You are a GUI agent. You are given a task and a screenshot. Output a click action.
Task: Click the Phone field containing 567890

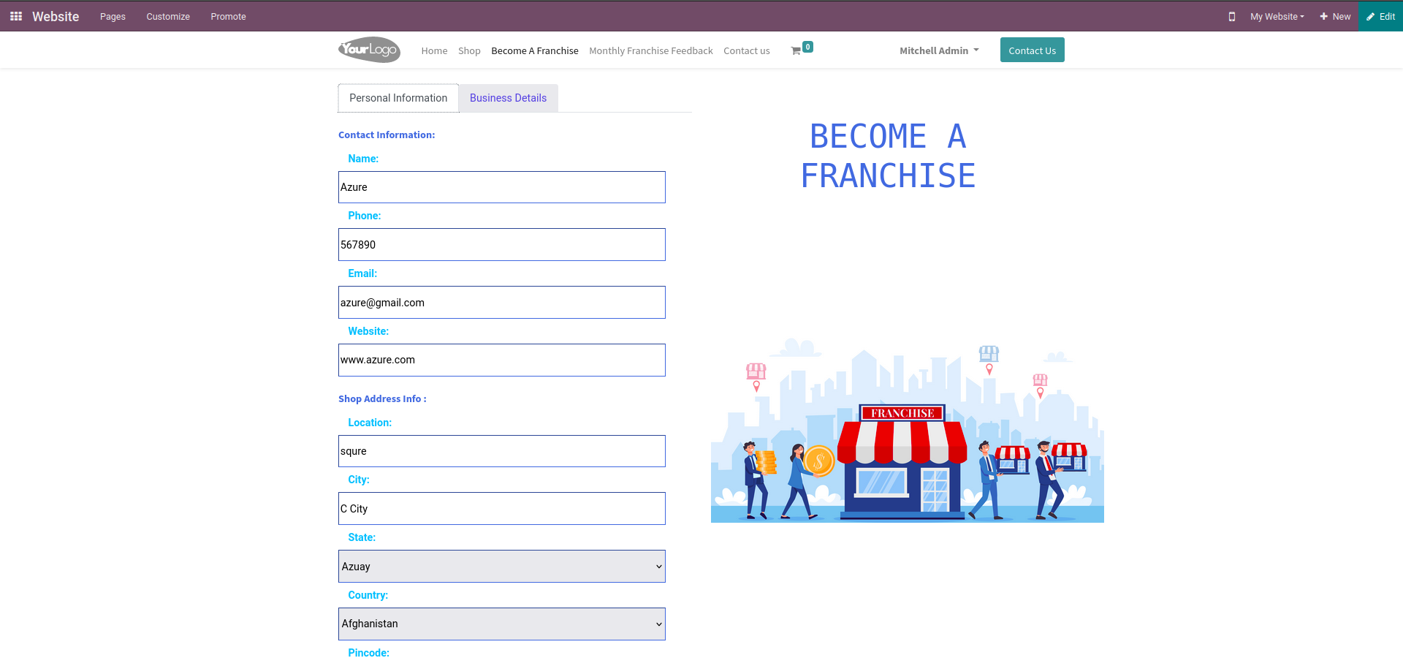tap(502, 245)
